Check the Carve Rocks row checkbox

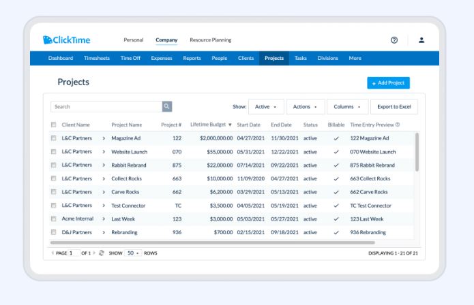coord(53,192)
